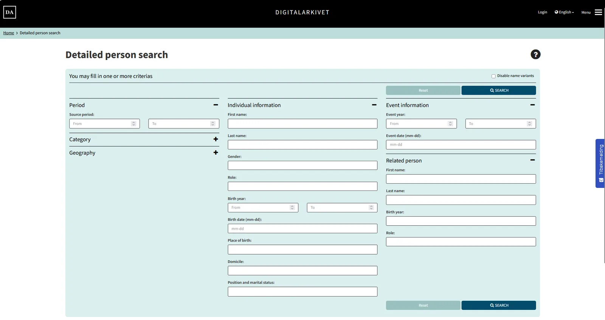Image resolution: width=605 pixels, height=320 pixels.
Task: Click the top SEARCH button
Action: tap(499, 91)
